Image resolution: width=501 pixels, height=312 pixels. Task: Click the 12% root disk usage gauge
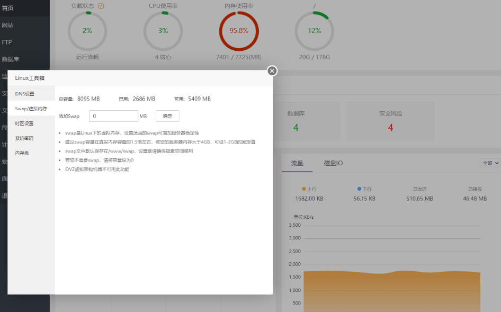pos(315,31)
